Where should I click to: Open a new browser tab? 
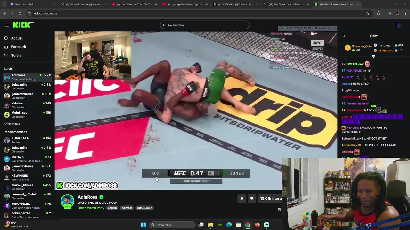[366, 4]
